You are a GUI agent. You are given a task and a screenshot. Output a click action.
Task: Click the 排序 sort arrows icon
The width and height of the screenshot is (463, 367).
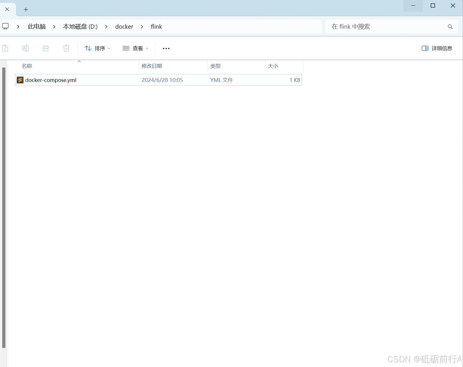(x=88, y=48)
